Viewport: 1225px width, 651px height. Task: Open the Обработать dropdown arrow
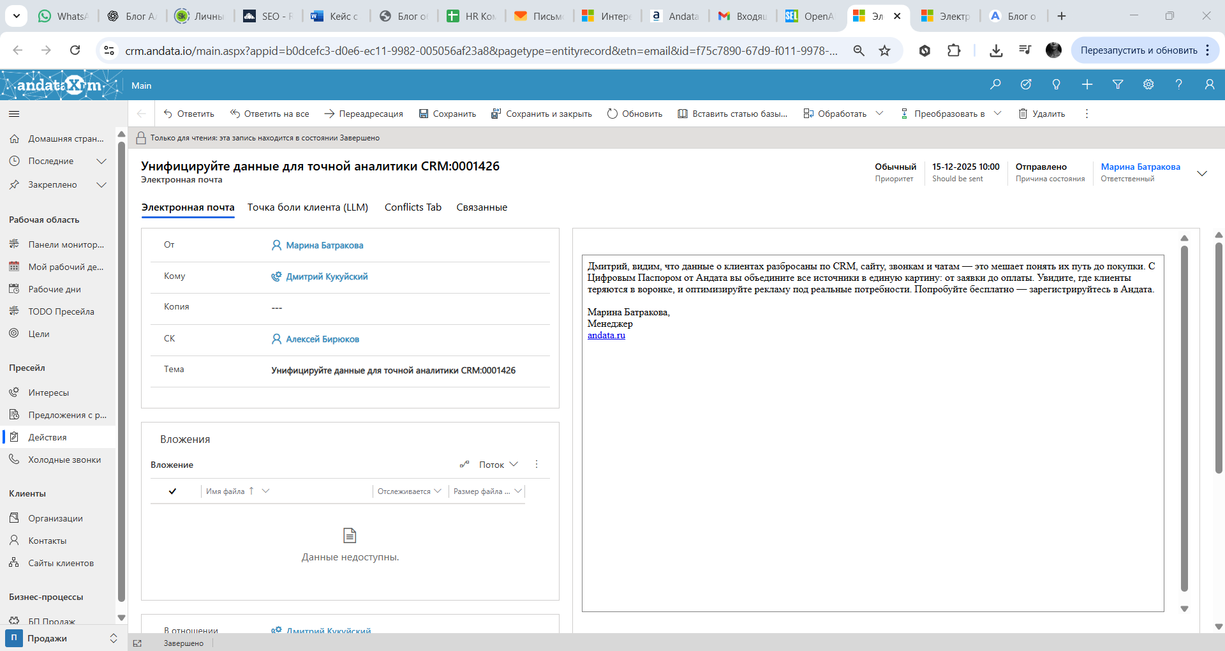[879, 114]
